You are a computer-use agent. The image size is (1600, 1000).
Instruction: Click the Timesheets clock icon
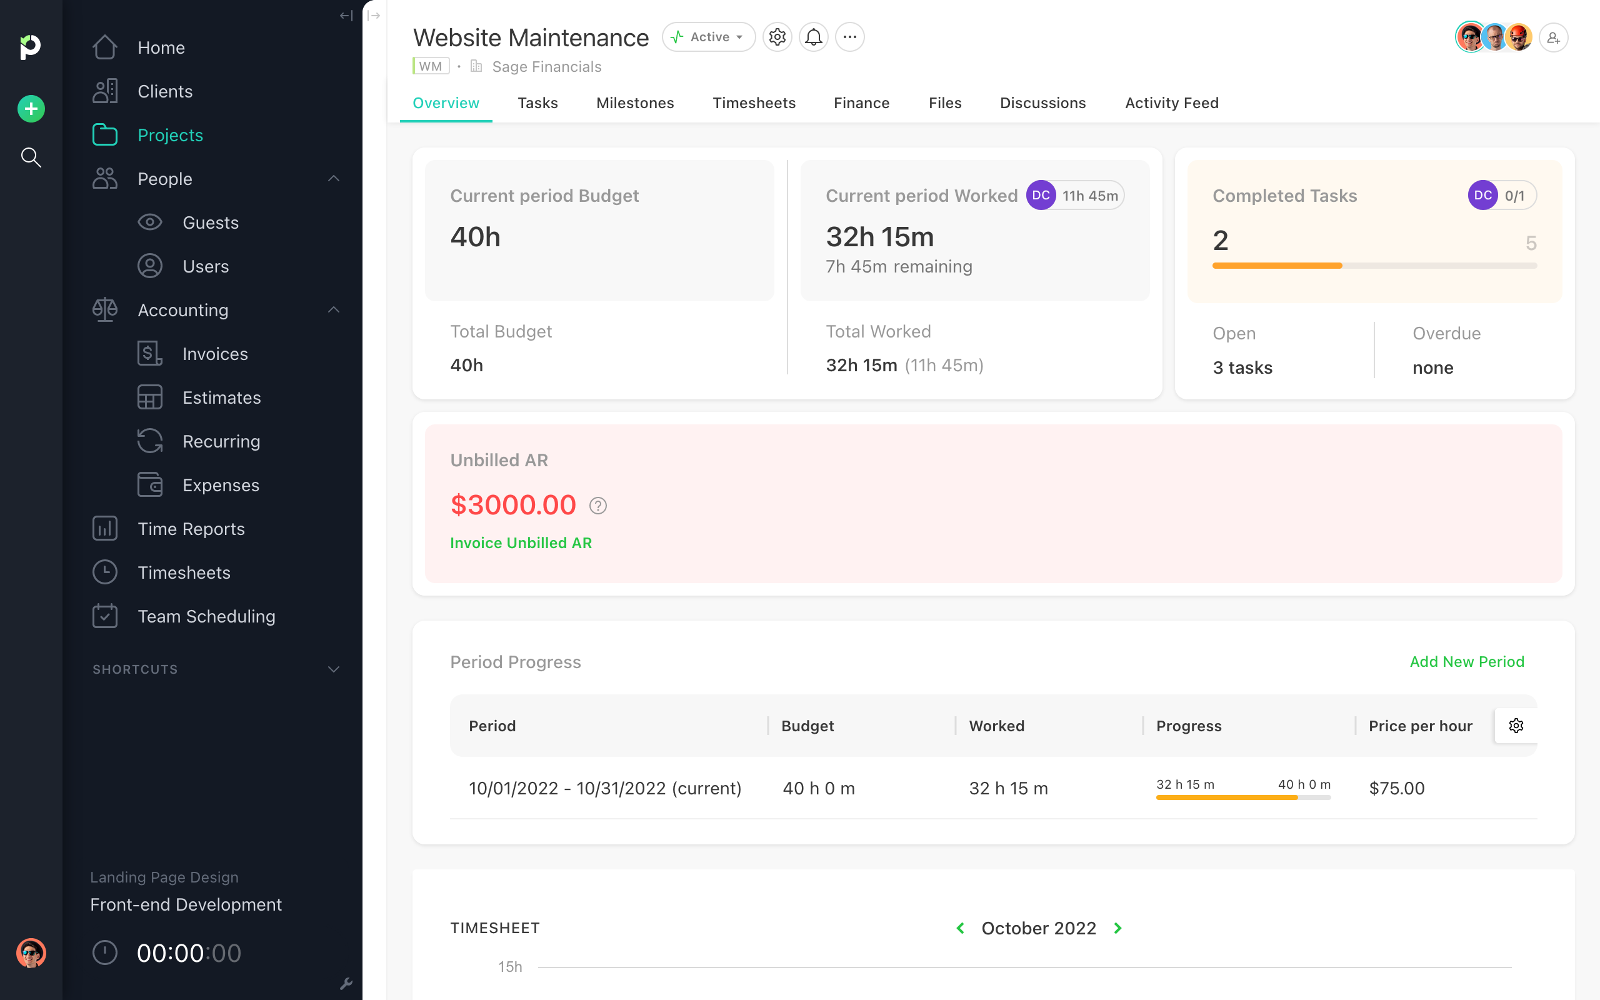click(x=104, y=572)
